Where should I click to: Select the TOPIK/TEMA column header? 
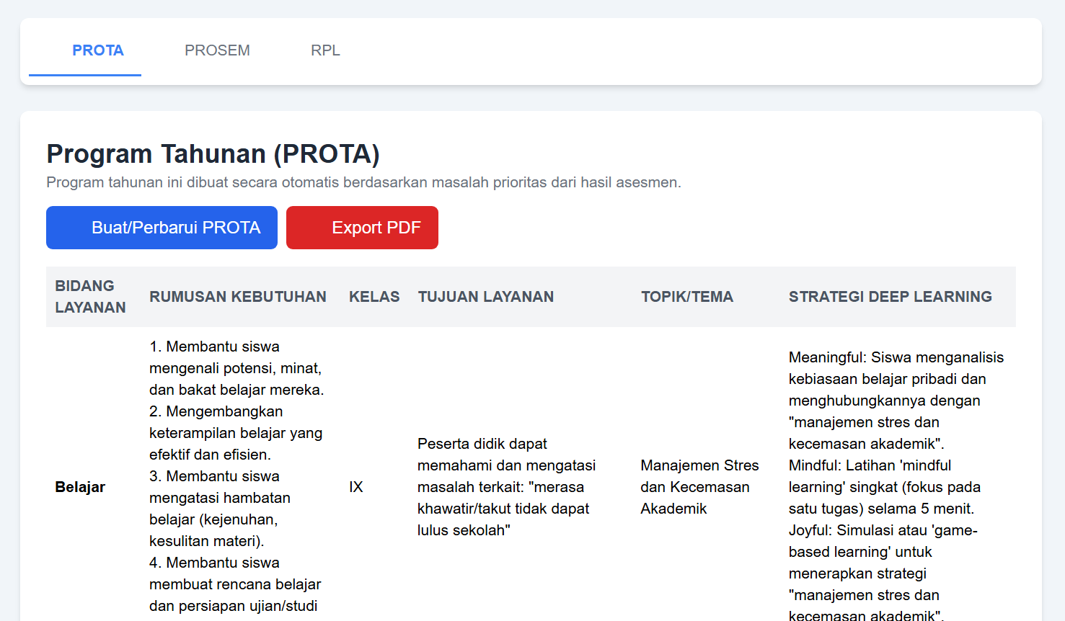[687, 296]
